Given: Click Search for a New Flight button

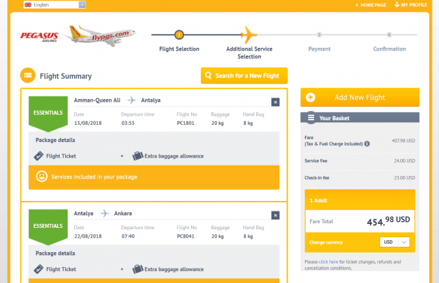Looking at the screenshot, I should tap(244, 76).
